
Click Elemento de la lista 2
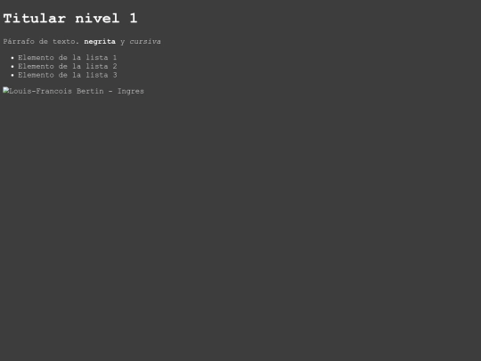(68, 66)
